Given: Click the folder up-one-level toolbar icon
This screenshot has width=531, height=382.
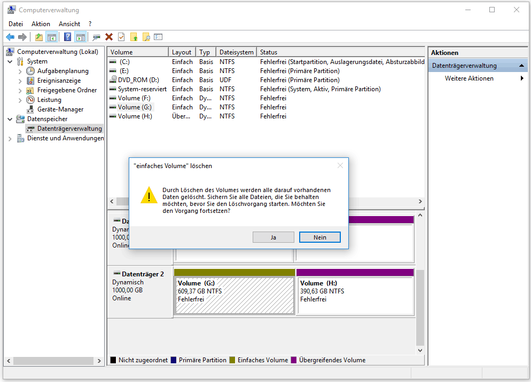Looking at the screenshot, I should pyautogui.click(x=38, y=37).
